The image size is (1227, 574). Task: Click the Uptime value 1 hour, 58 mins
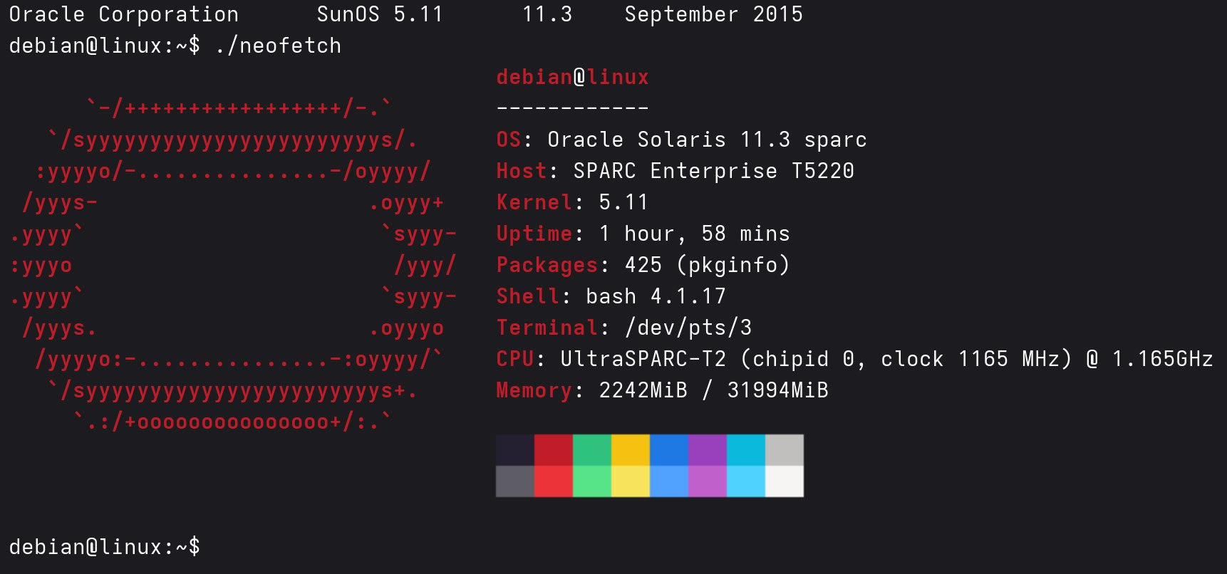(x=695, y=234)
